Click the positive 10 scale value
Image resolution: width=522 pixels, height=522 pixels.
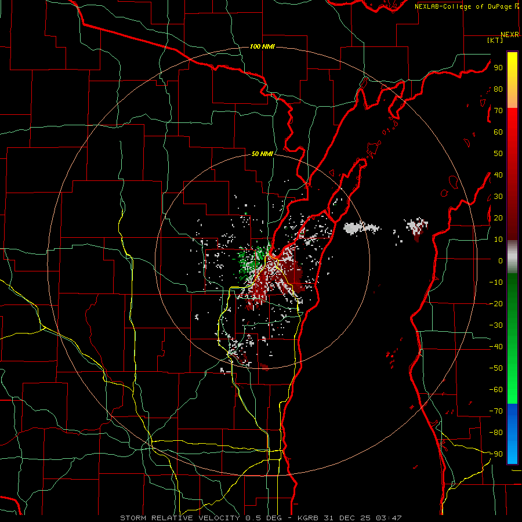(498, 240)
